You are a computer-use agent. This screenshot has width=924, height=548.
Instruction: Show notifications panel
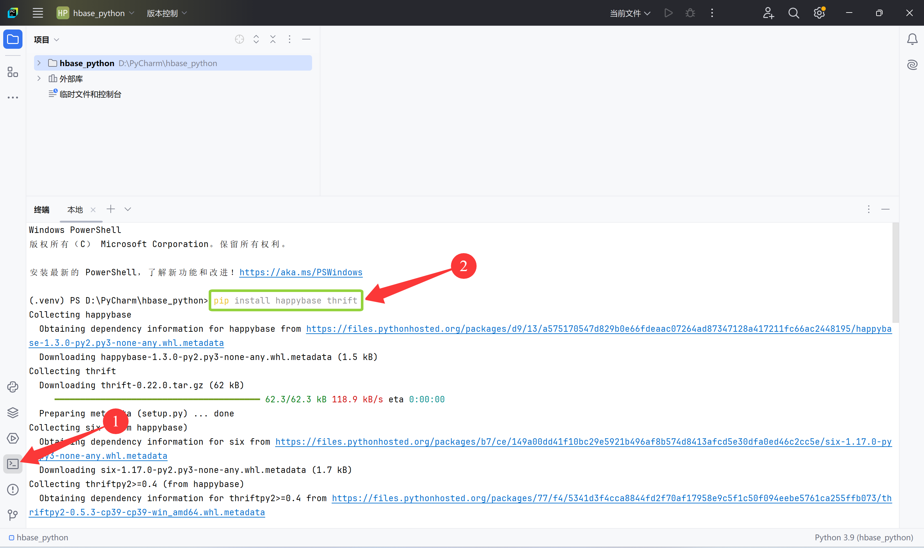(912, 39)
